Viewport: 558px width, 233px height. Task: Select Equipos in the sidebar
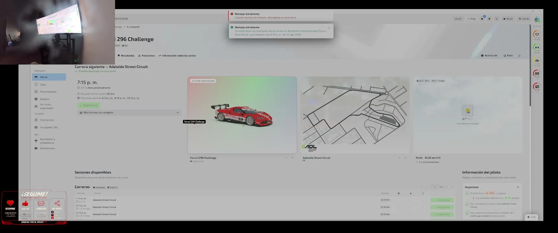(x=49, y=99)
